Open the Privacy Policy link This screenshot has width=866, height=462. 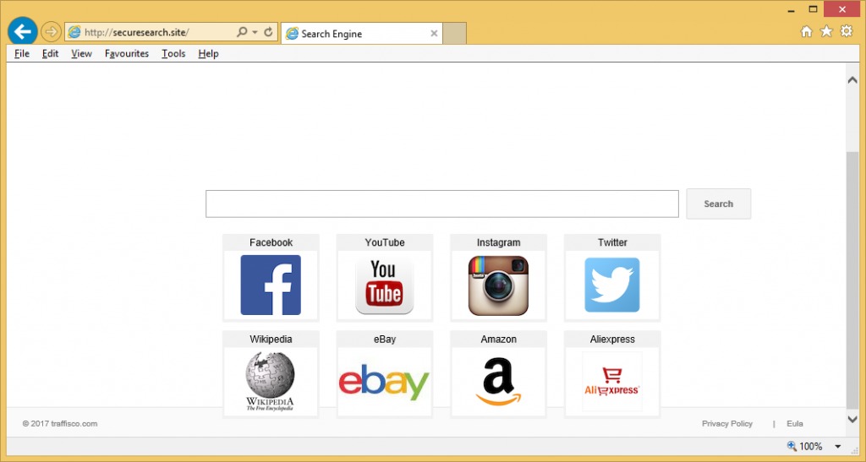[726, 423]
